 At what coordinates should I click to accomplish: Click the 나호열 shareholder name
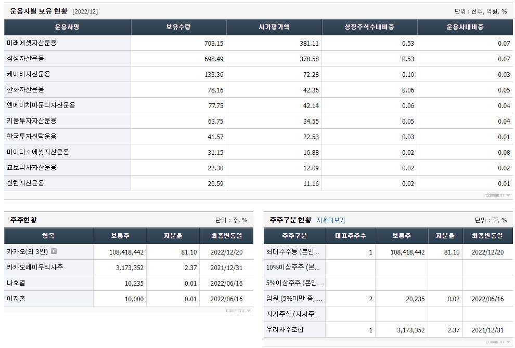tap(16, 283)
